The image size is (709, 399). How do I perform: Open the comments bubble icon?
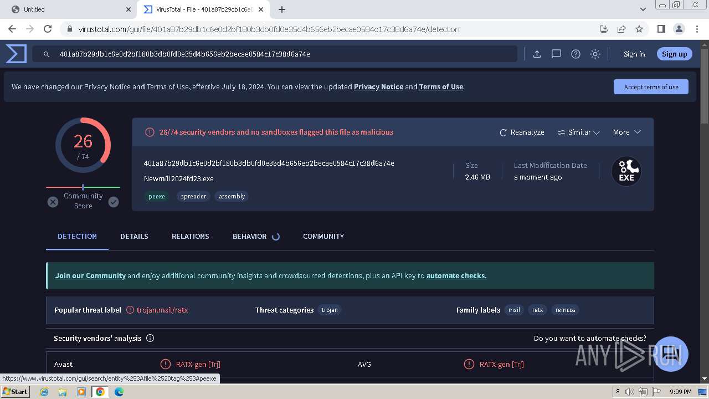(556, 54)
